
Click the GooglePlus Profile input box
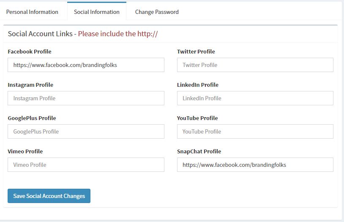[86, 131]
